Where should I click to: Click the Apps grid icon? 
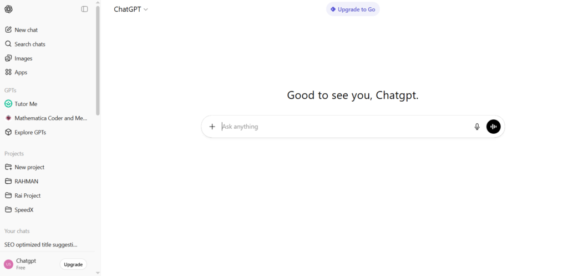tap(8, 72)
